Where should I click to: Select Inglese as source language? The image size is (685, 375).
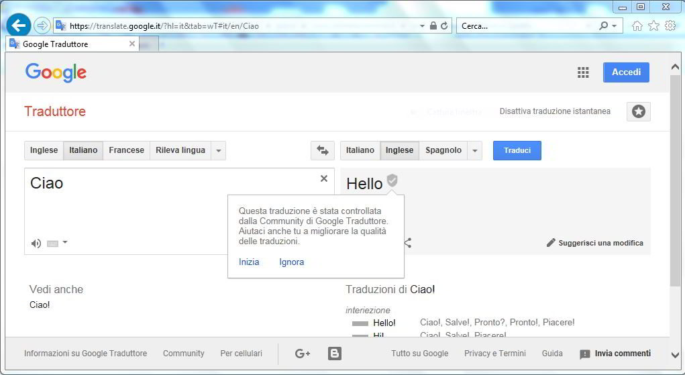44,150
